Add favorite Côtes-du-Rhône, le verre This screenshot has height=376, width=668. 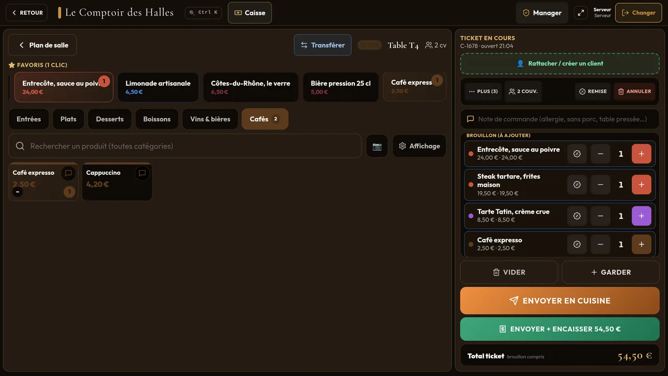(250, 87)
